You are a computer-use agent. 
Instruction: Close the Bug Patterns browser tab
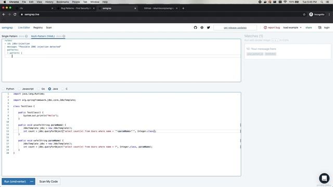(x=94, y=8)
